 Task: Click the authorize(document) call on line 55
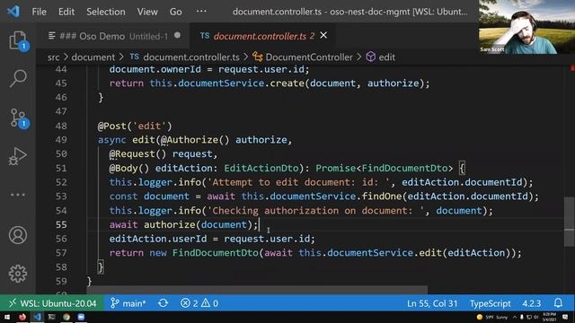[x=198, y=224]
